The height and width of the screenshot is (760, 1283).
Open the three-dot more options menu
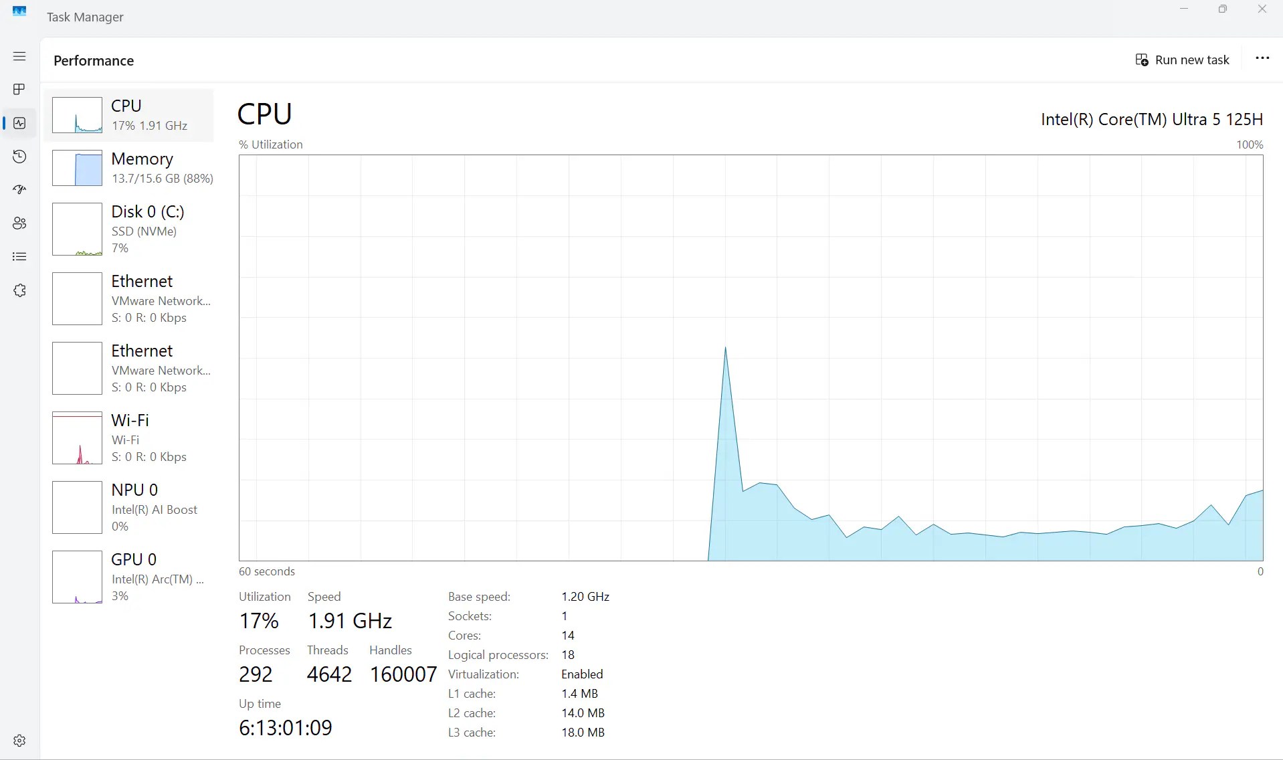click(x=1262, y=59)
